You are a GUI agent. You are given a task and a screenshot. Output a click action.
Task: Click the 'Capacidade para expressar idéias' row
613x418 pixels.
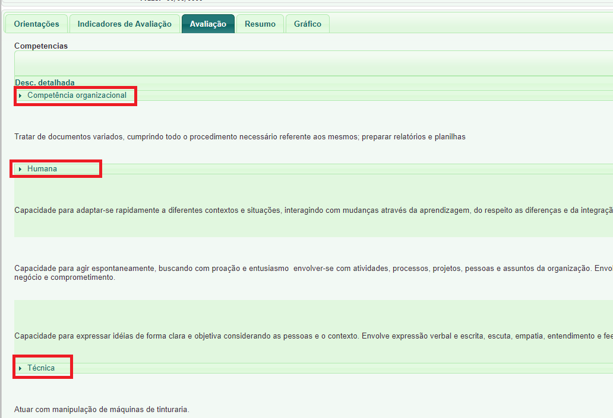pos(297,336)
